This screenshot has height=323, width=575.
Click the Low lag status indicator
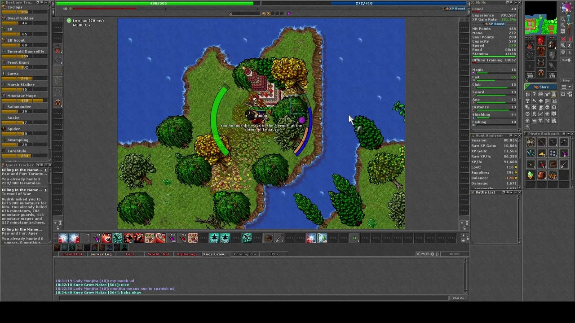pos(85,21)
